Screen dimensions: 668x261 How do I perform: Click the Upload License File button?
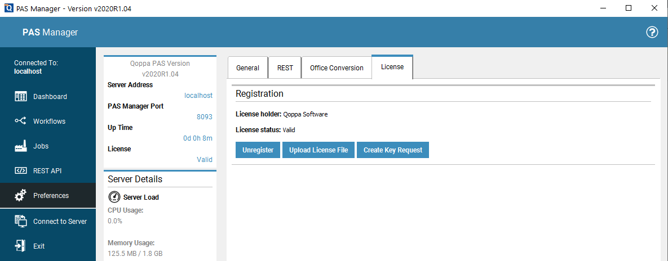pos(318,150)
